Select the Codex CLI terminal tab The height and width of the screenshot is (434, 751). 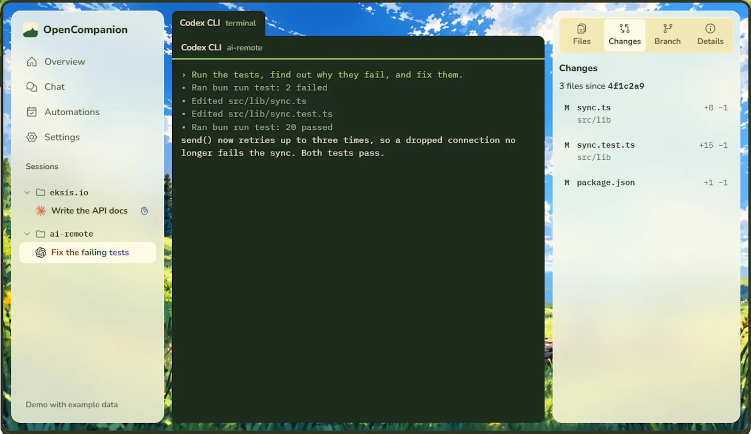coord(218,23)
